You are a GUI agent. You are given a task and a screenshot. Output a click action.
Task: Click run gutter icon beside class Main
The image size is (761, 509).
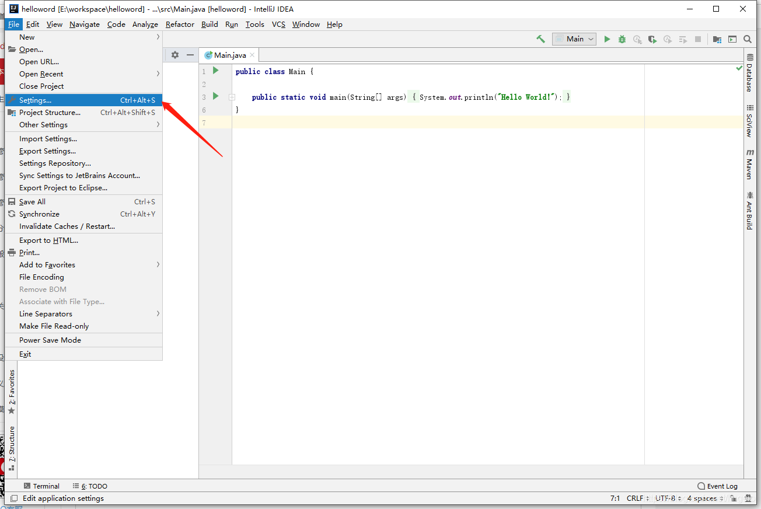(x=215, y=71)
